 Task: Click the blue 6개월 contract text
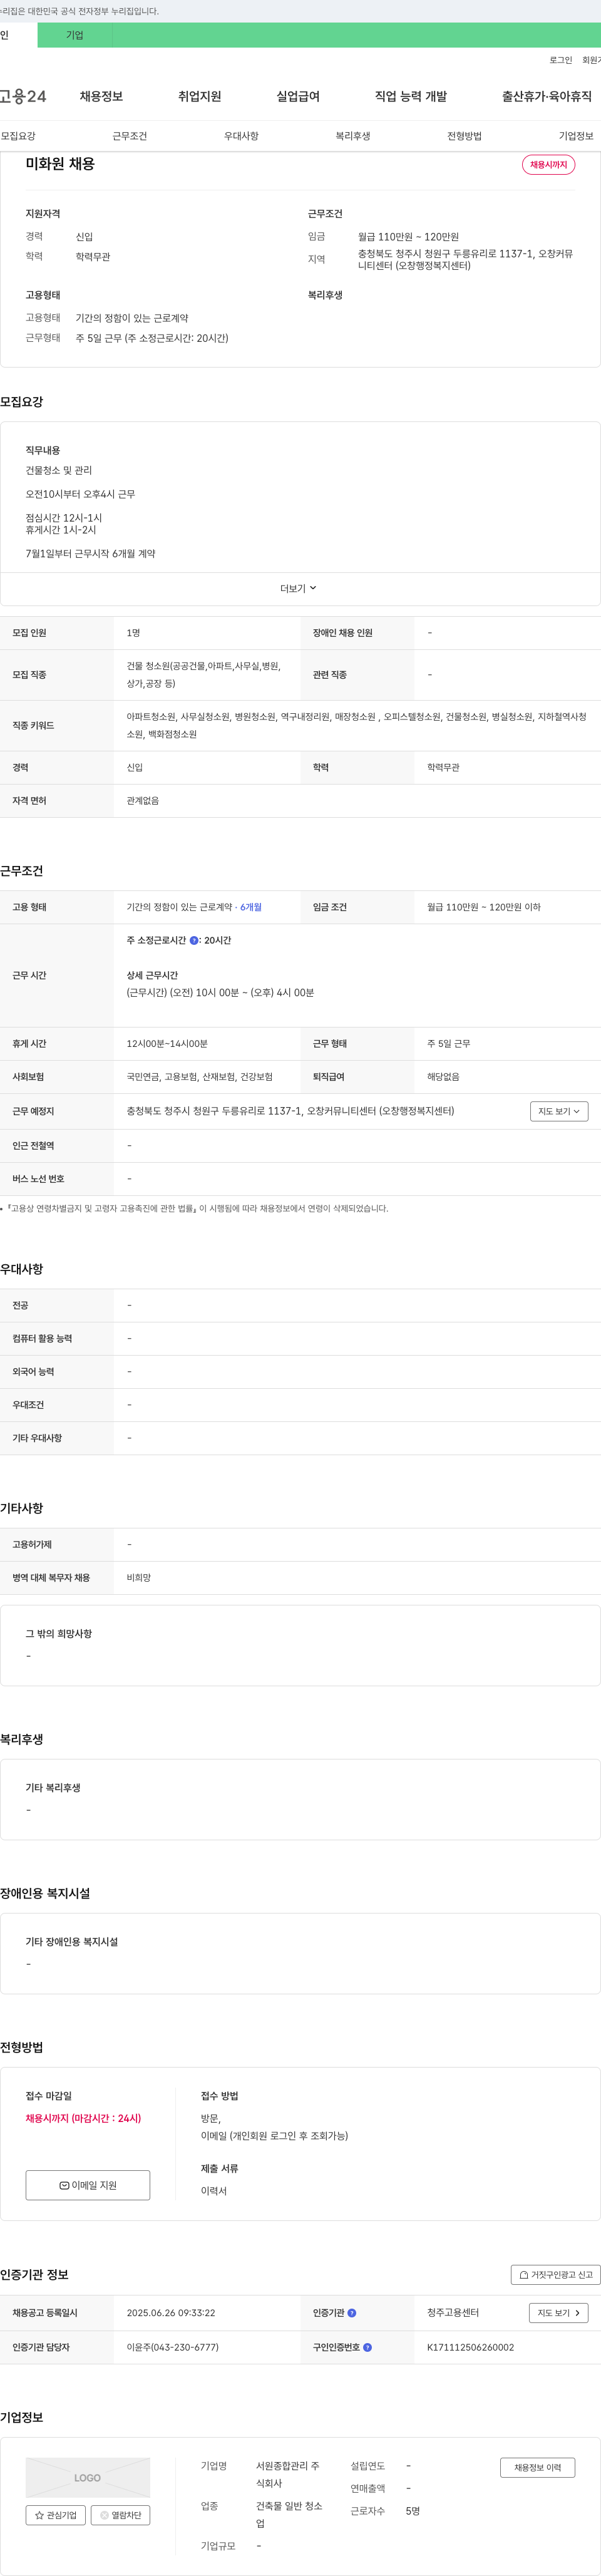tap(251, 907)
